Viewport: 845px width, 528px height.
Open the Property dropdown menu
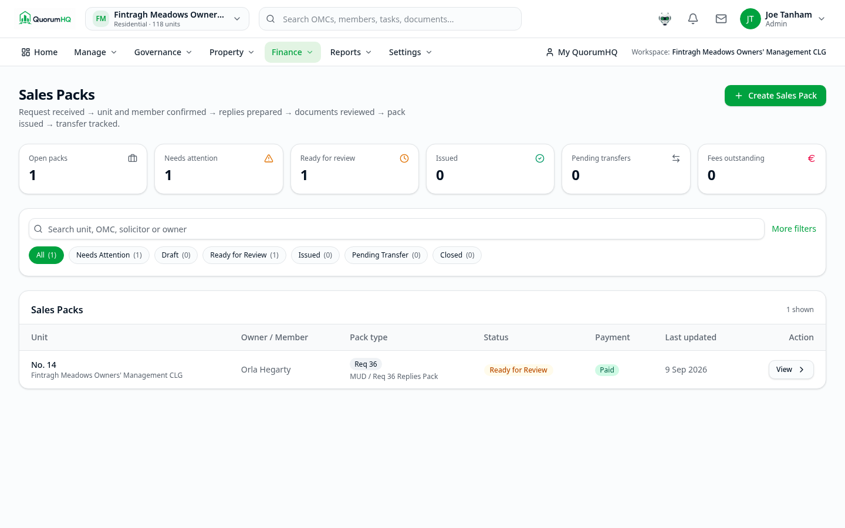tap(232, 52)
